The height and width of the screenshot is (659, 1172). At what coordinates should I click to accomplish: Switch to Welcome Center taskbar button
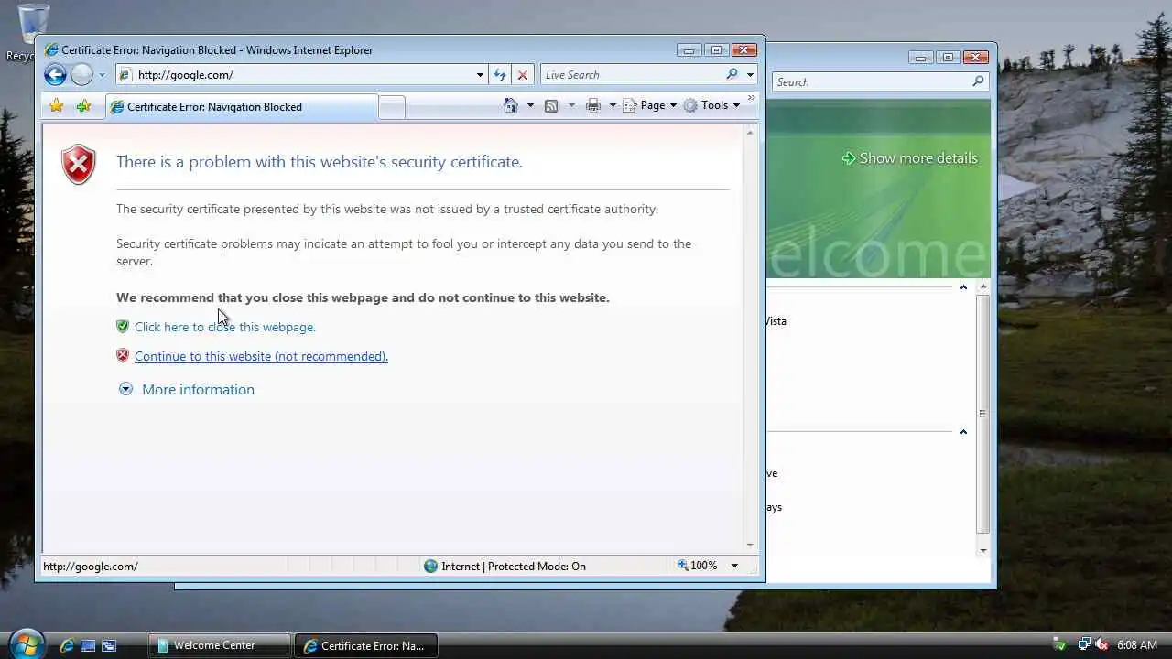click(x=220, y=645)
